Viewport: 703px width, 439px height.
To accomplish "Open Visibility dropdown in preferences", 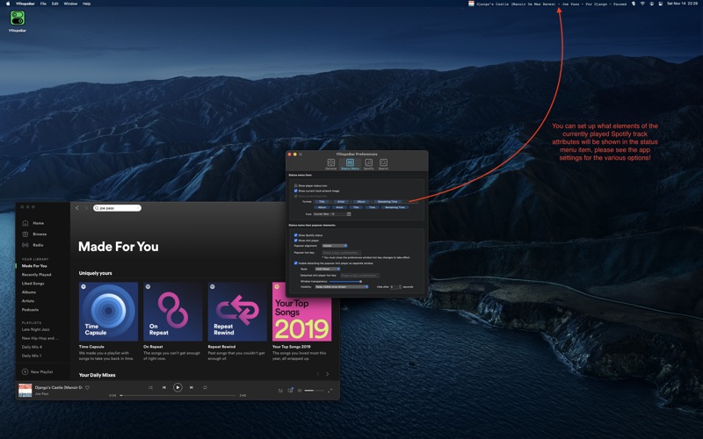I will (x=342, y=287).
